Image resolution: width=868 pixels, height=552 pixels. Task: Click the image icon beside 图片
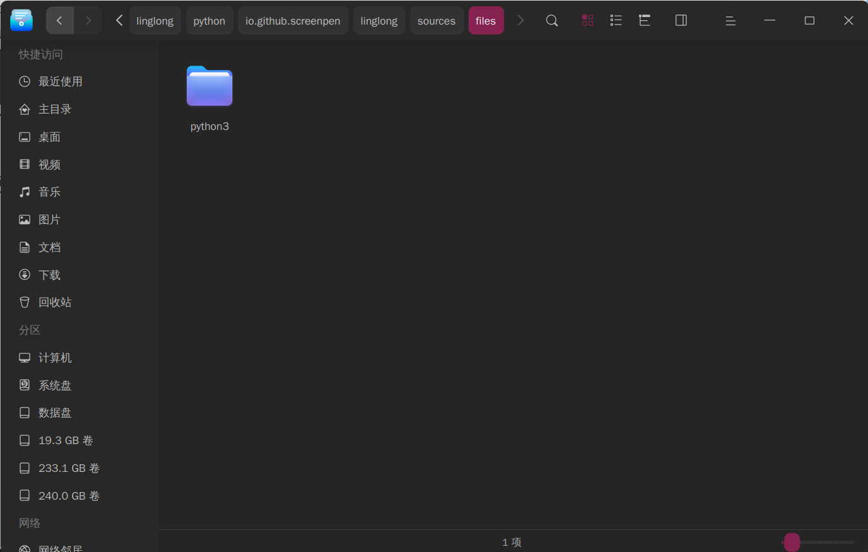click(x=25, y=220)
